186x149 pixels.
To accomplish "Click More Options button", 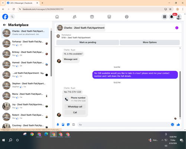I will pyautogui.click(x=150, y=42).
